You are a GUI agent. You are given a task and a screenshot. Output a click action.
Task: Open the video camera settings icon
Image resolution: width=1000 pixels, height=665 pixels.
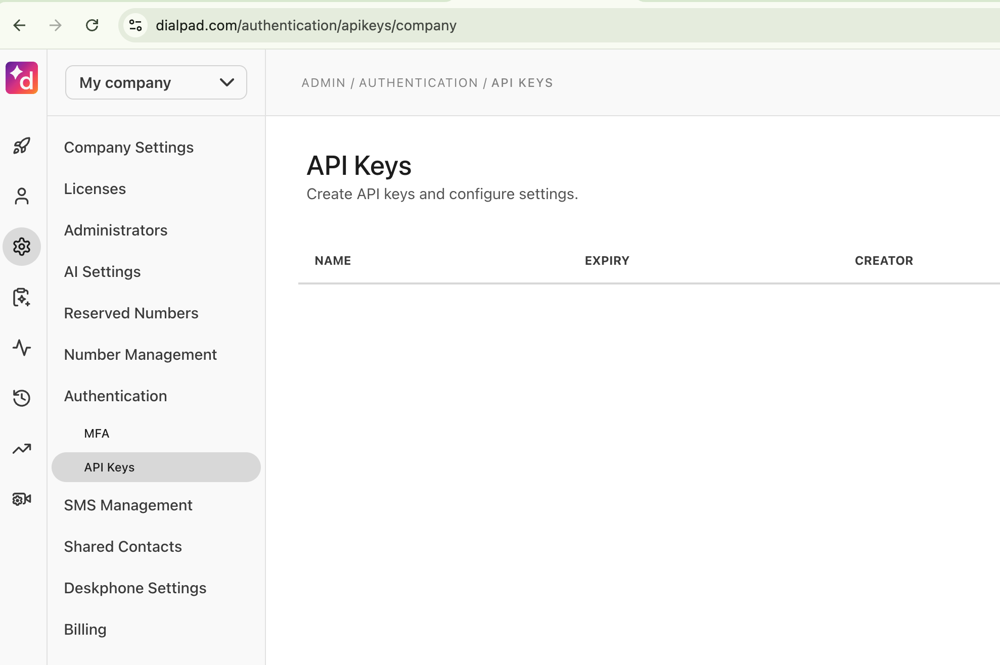[x=22, y=499]
